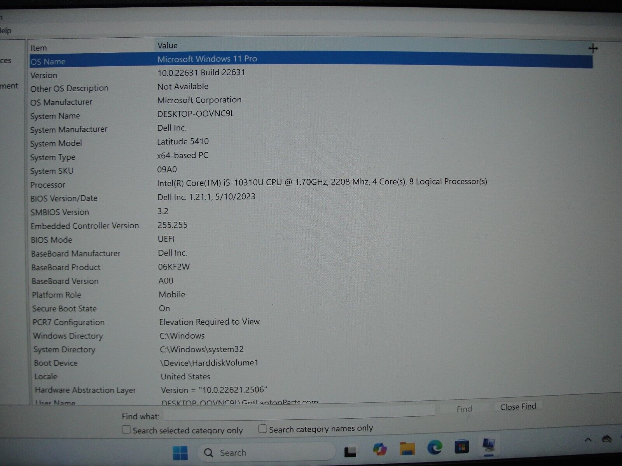This screenshot has height=466, width=622.
Task: Click the 10.0.22631 Build 22631 value
Action: [x=201, y=73]
